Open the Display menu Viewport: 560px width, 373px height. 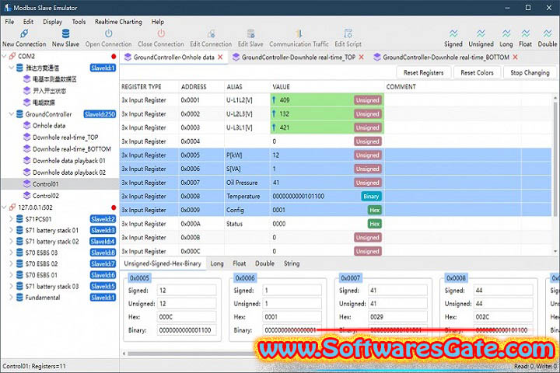53,22
